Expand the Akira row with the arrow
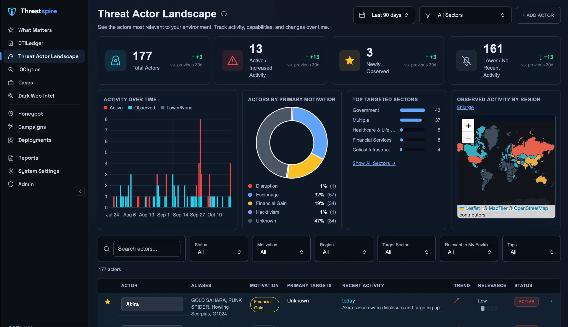The width and height of the screenshot is (568, 327). point(551,301)
